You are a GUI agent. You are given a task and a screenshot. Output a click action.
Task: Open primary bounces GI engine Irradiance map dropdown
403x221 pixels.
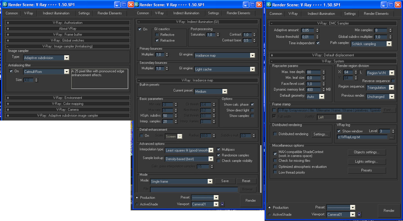click(x=252, y=56)
